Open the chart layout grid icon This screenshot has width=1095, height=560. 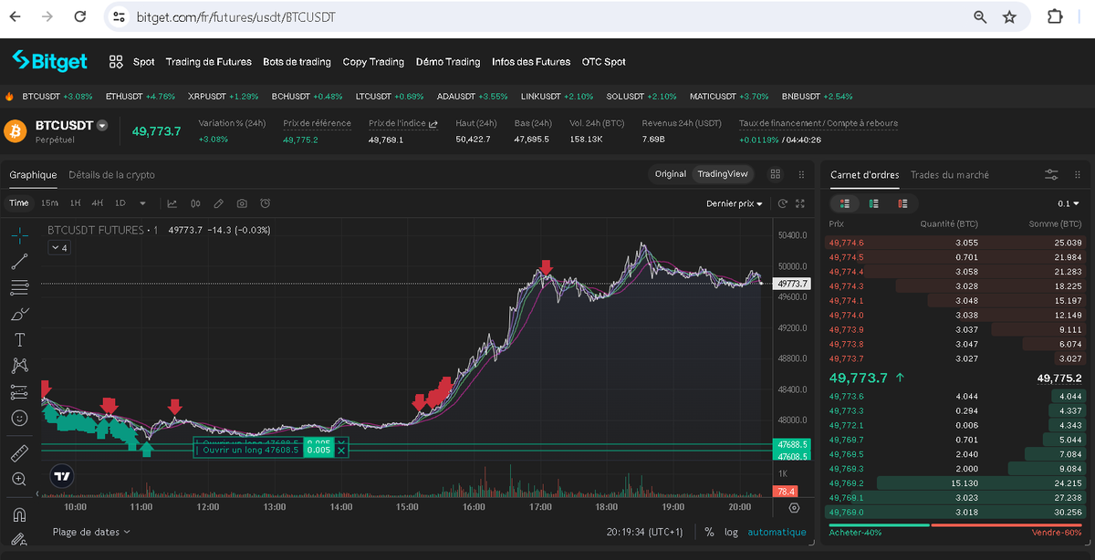click(x=776, y=174)
